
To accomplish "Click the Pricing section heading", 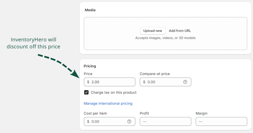I will 90,66.
